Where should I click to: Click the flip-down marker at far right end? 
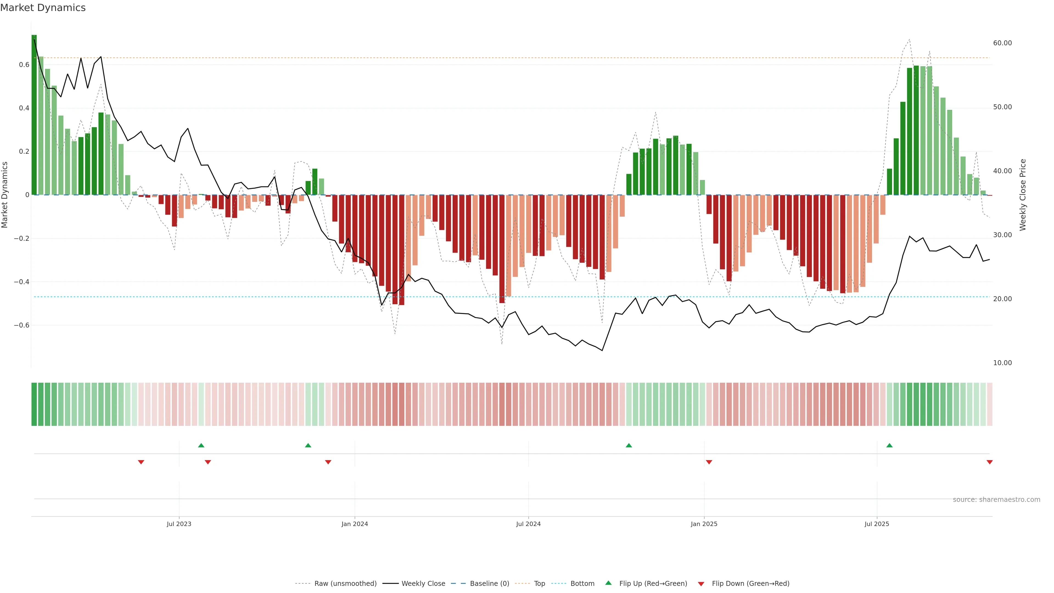(989, 462)
